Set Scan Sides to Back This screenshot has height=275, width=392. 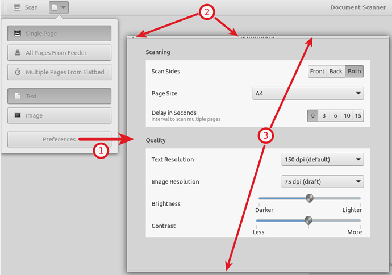click(336, 72)
